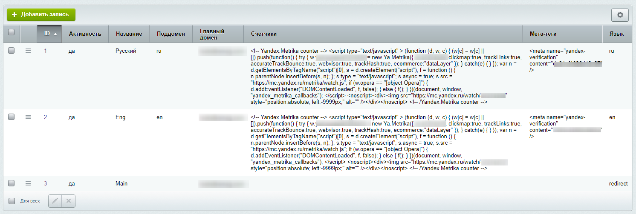Tick the select-all checkbox in header

[12, 32]
